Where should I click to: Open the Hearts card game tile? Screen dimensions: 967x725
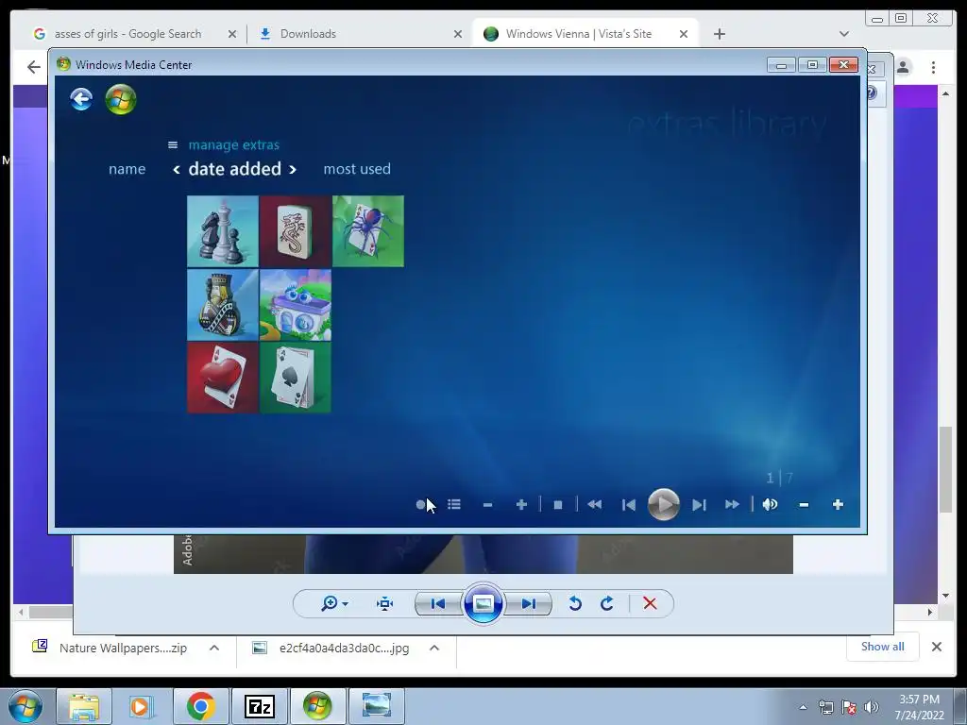click(x=223, y=378)
